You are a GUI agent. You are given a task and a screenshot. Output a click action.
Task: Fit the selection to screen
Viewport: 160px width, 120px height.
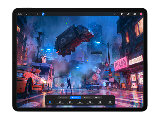point(90,102)
